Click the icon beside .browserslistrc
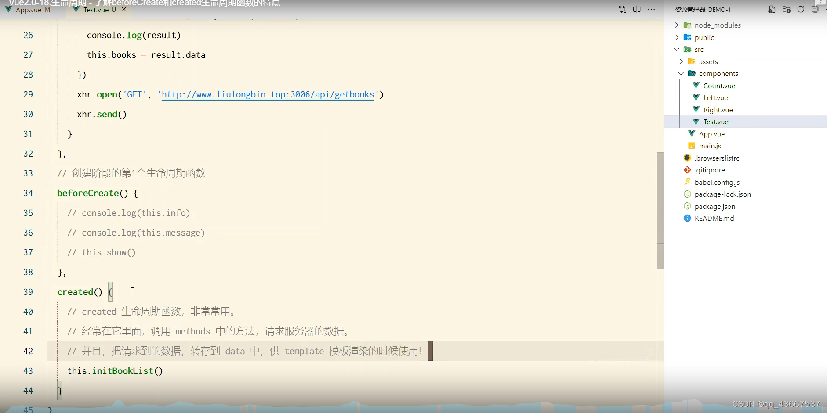The width and height of the screenshot is (827, 413). pos(687,158)
